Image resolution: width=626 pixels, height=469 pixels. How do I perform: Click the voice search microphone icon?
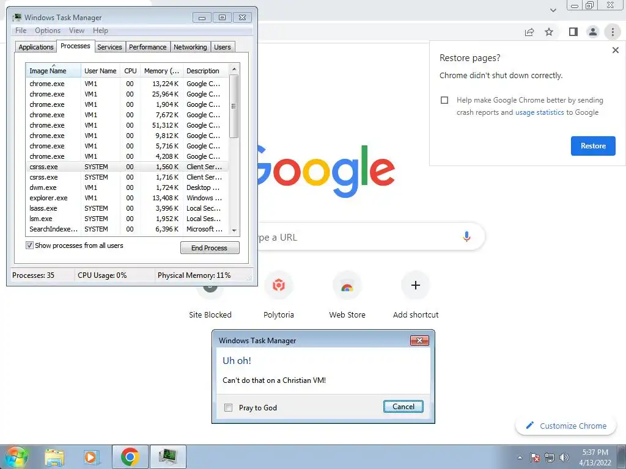466,236
